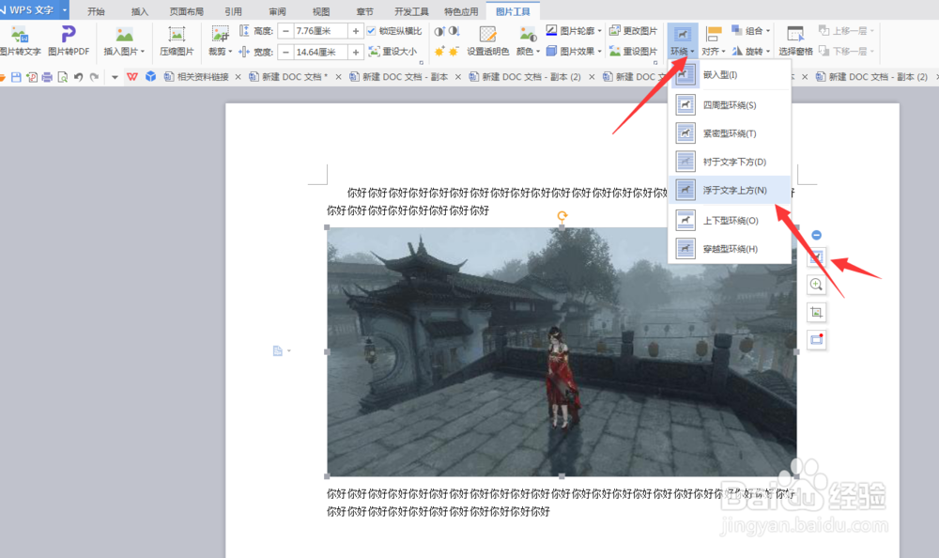Click the zoom magnifier icon beside the picture

816,285
